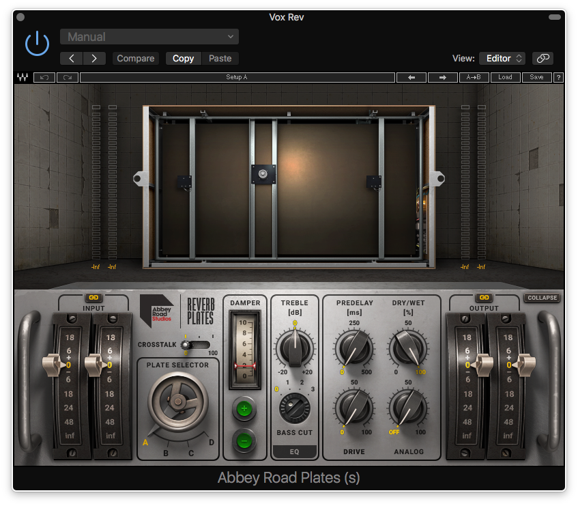This screenshot has height=506, width=578.
Task: Click the Compare button
Action: coord(136,58)
